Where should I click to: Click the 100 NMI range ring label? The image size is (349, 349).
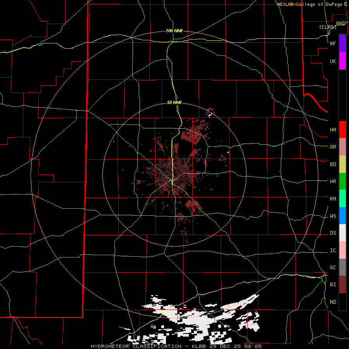[x=174, y=31]
